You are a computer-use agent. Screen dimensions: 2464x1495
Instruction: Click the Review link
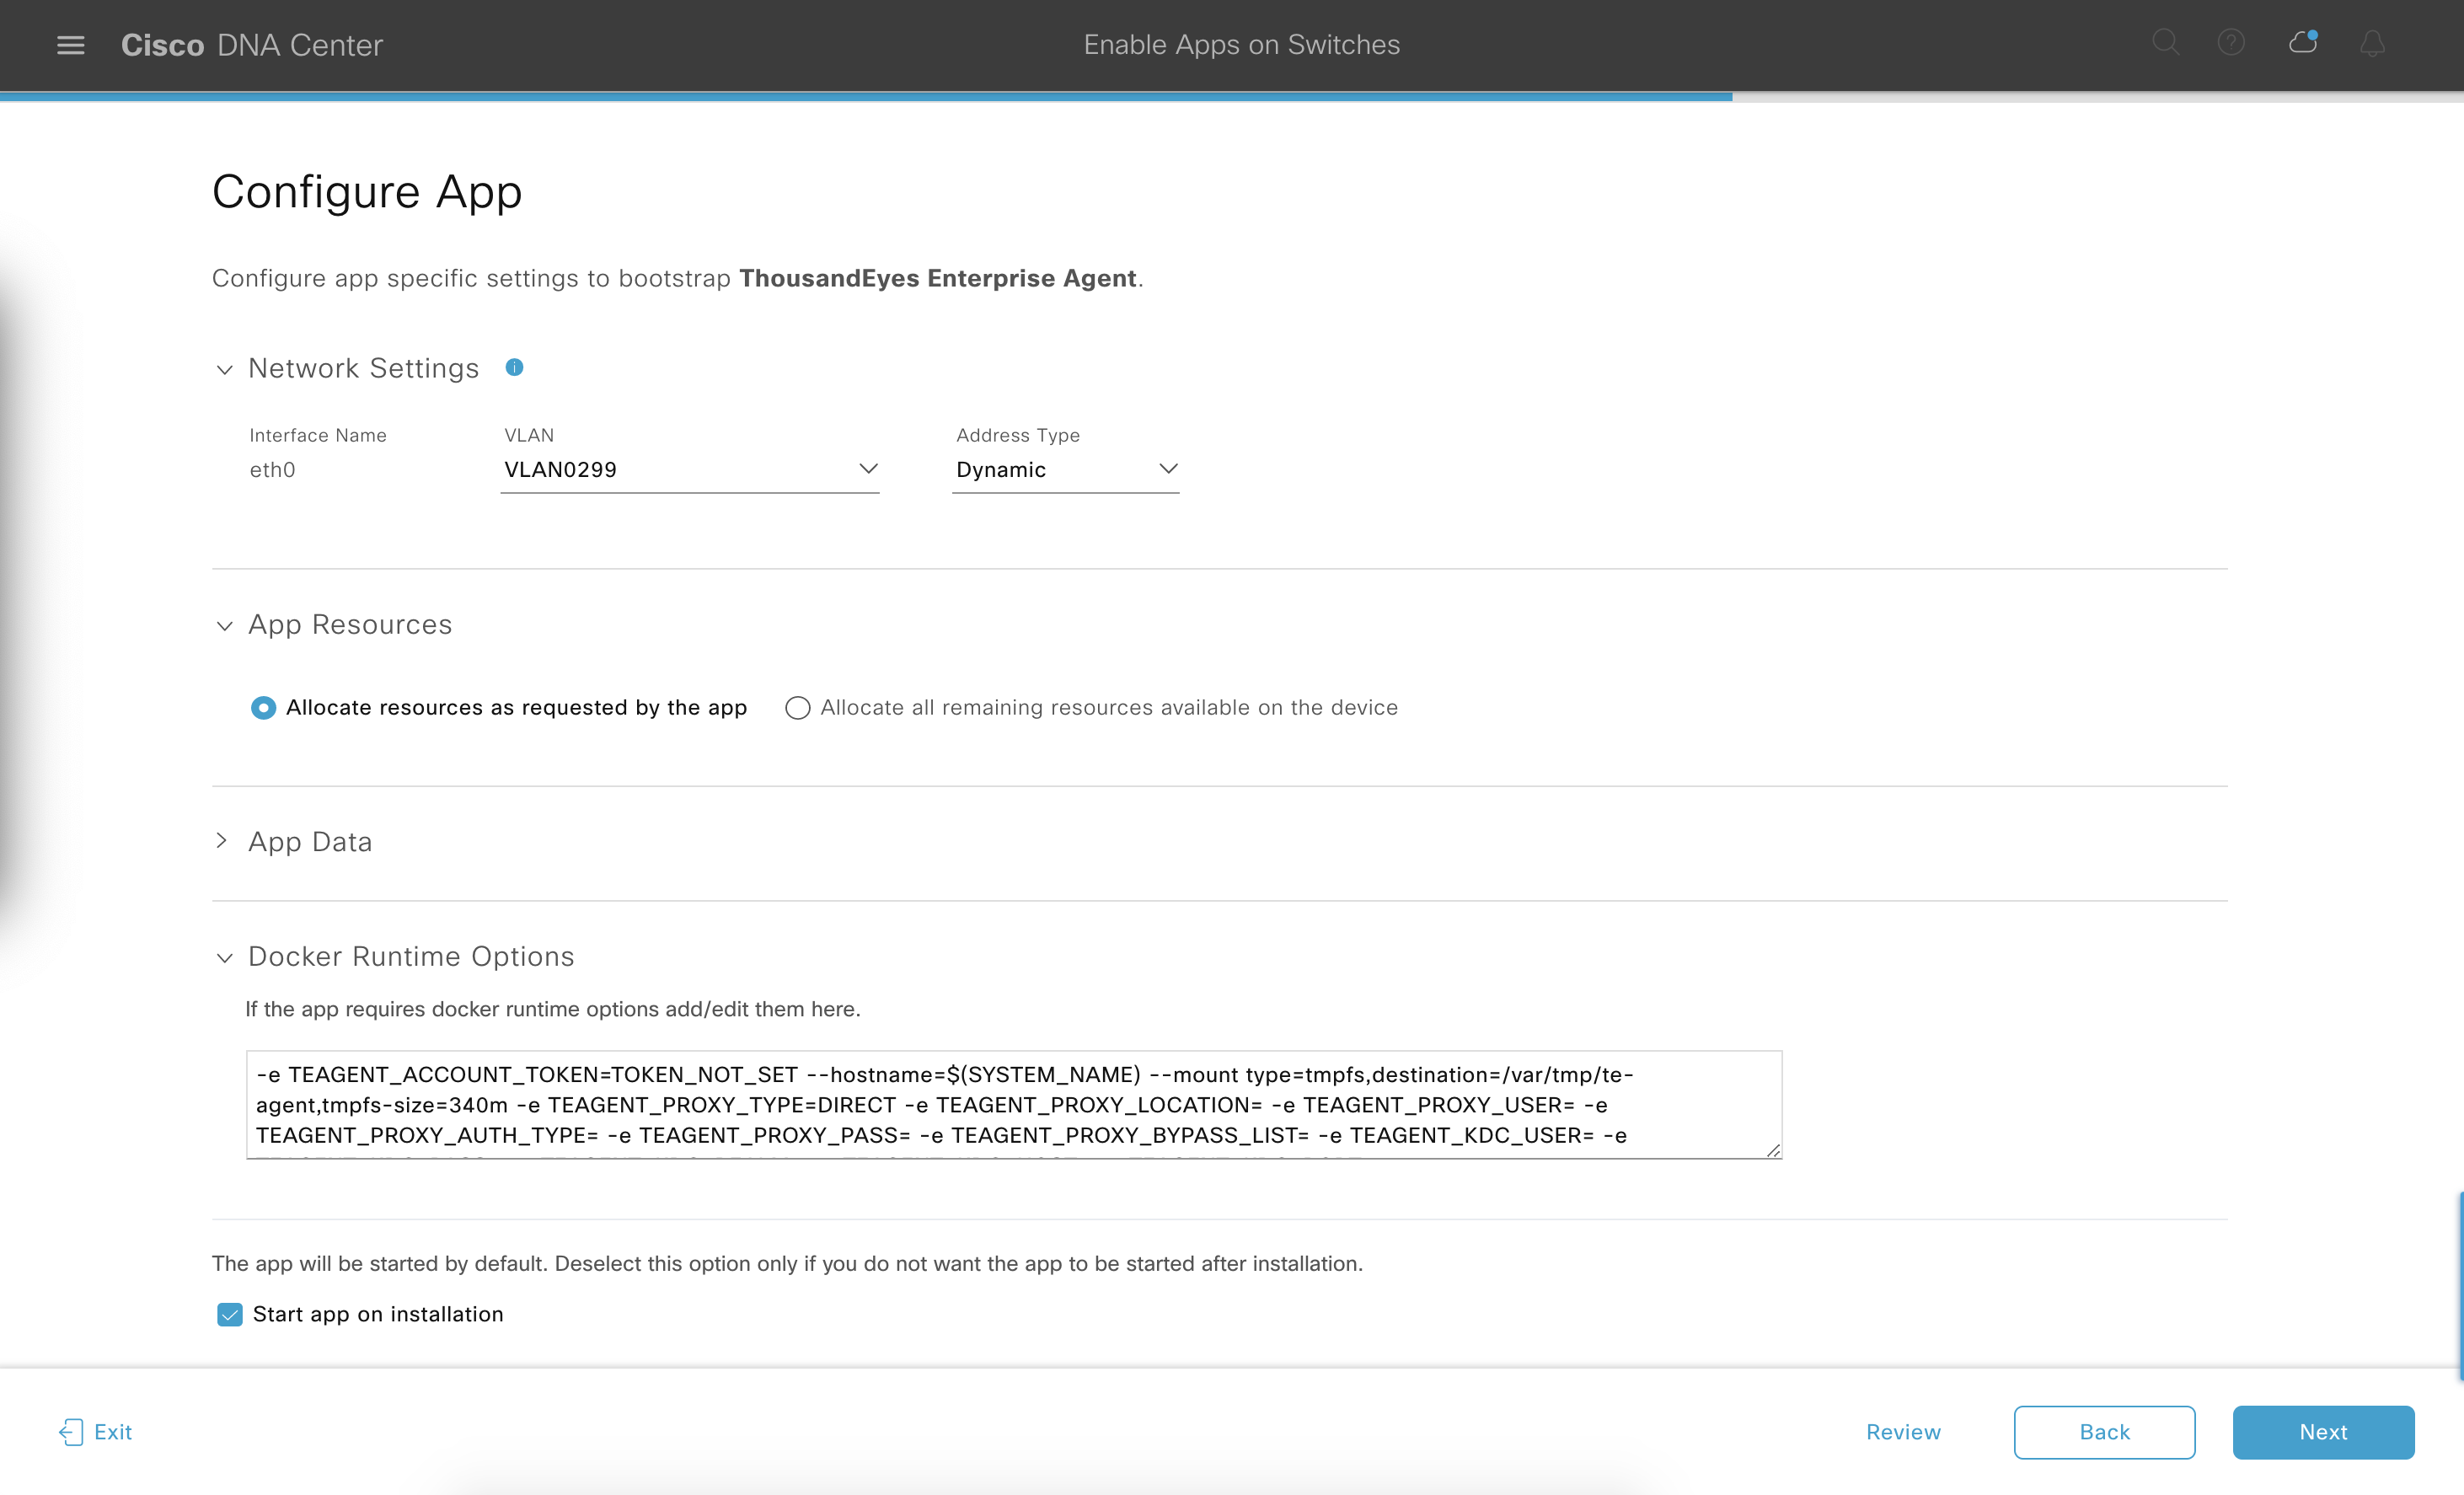coord(1902,1431)
